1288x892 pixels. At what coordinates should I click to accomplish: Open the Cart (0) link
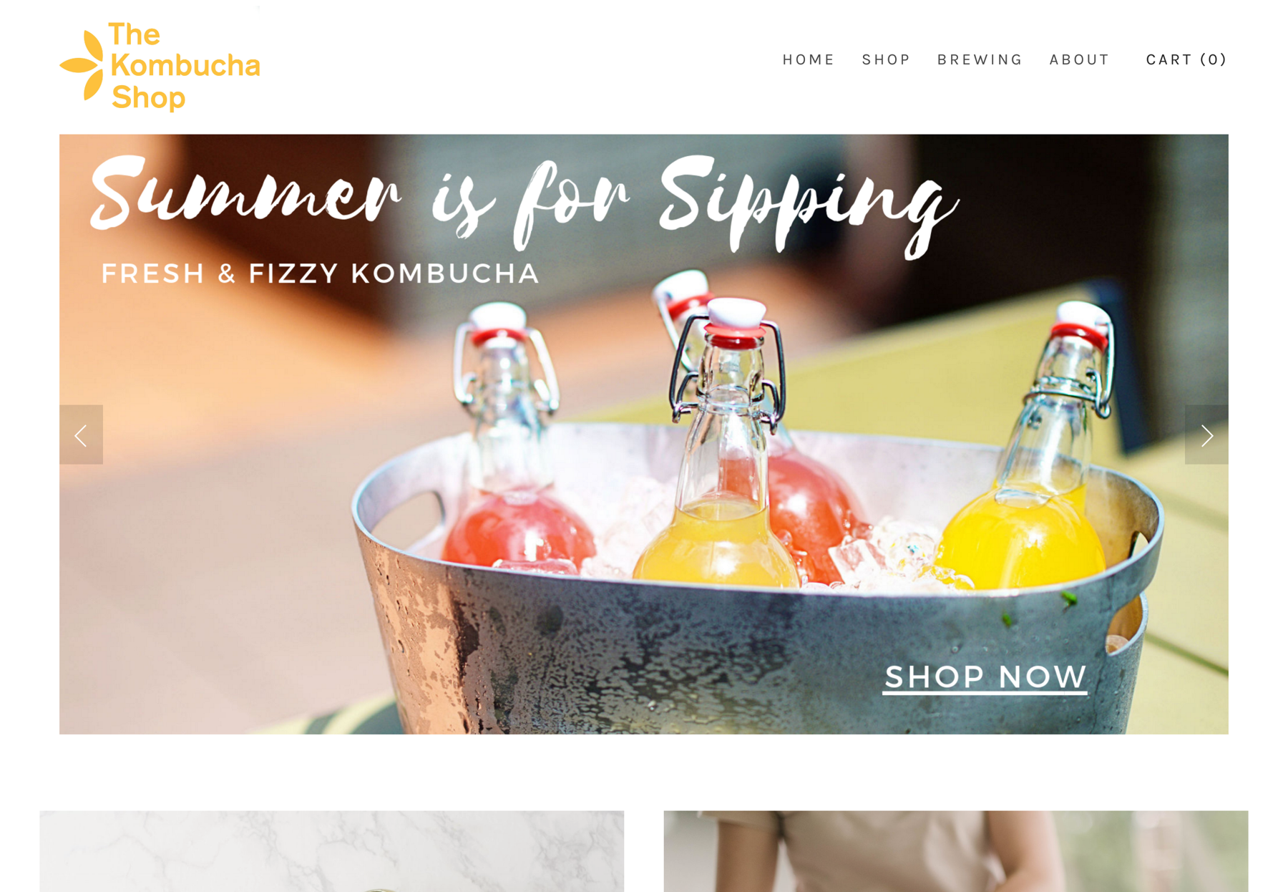[1186, 59]
